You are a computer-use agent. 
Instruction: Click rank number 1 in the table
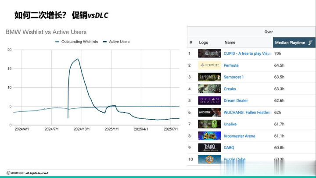click(190, 53)
